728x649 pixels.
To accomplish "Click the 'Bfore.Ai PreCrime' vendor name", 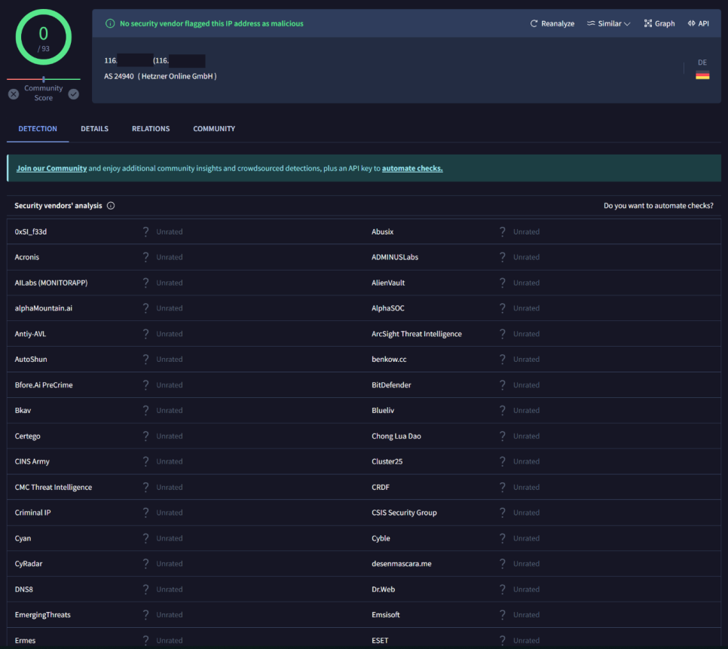I will tap(44, 385).
